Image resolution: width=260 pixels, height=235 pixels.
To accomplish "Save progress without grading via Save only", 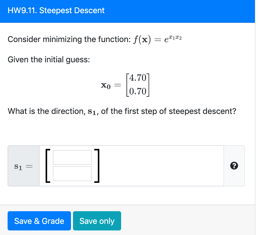I will (x=97, y=221).
